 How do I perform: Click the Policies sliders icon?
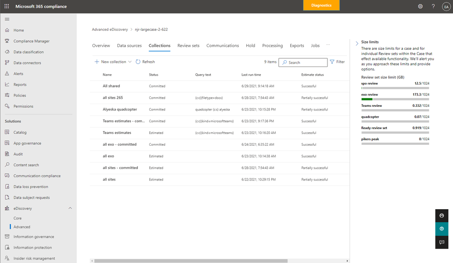click(7, 95)
